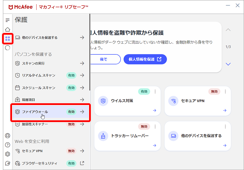Click the protection menu scrollbar
Image resolution: width=244 pixels, height=170 pixels.
click(x=90, y=52)
